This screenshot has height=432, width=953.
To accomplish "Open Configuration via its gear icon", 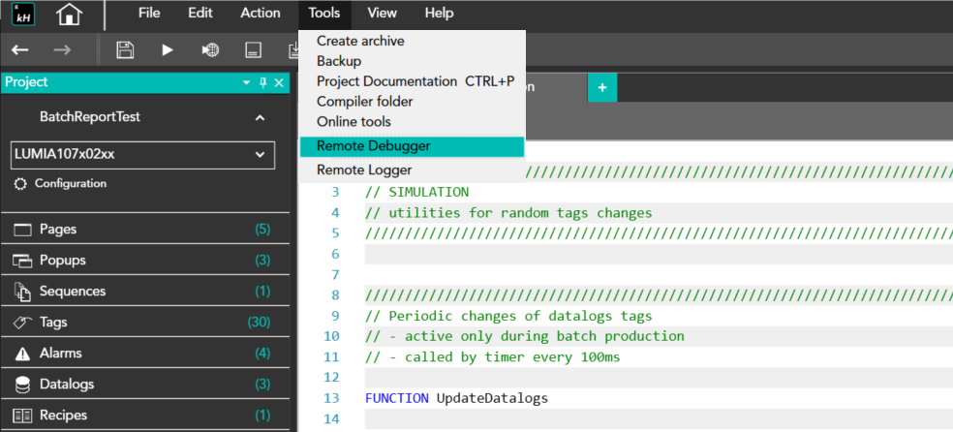I will click(x=20, y=183).
